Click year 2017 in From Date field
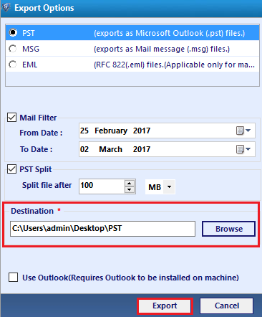 pos(142,131)
